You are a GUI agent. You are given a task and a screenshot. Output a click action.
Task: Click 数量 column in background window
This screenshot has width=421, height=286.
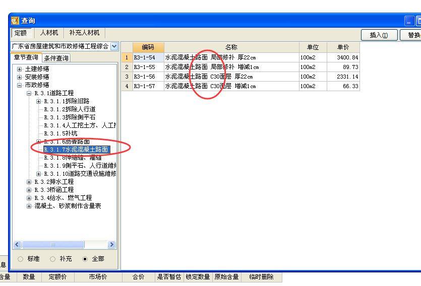coord(29,277)
